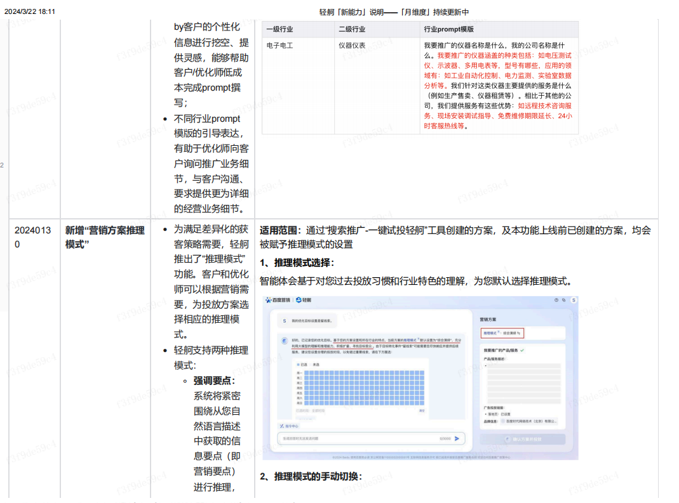Screen dimensions: 679x503
Task: Open the S user avatar at top right
Action: click(x=574, y=300)
